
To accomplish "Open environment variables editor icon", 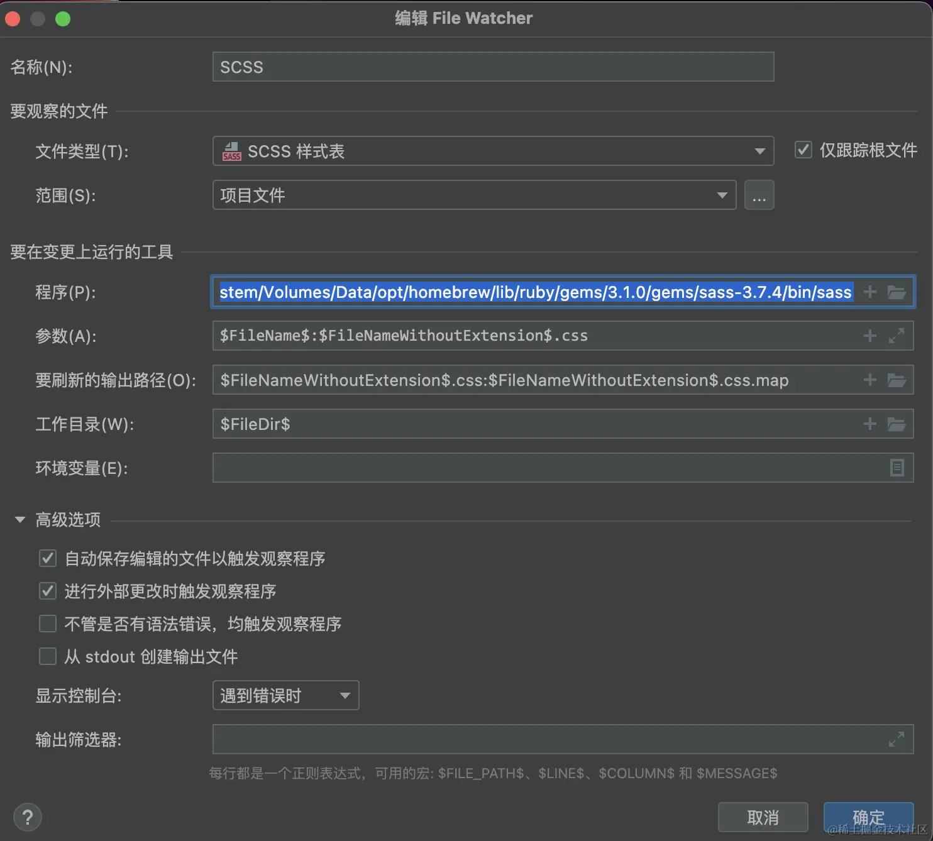I will point(897,468).
